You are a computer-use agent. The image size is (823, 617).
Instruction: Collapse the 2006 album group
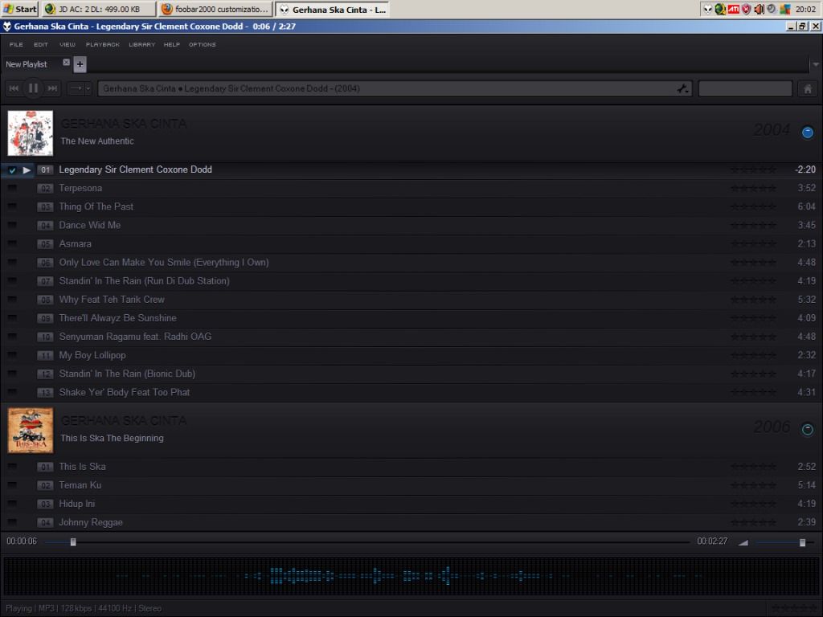[808, 430]
